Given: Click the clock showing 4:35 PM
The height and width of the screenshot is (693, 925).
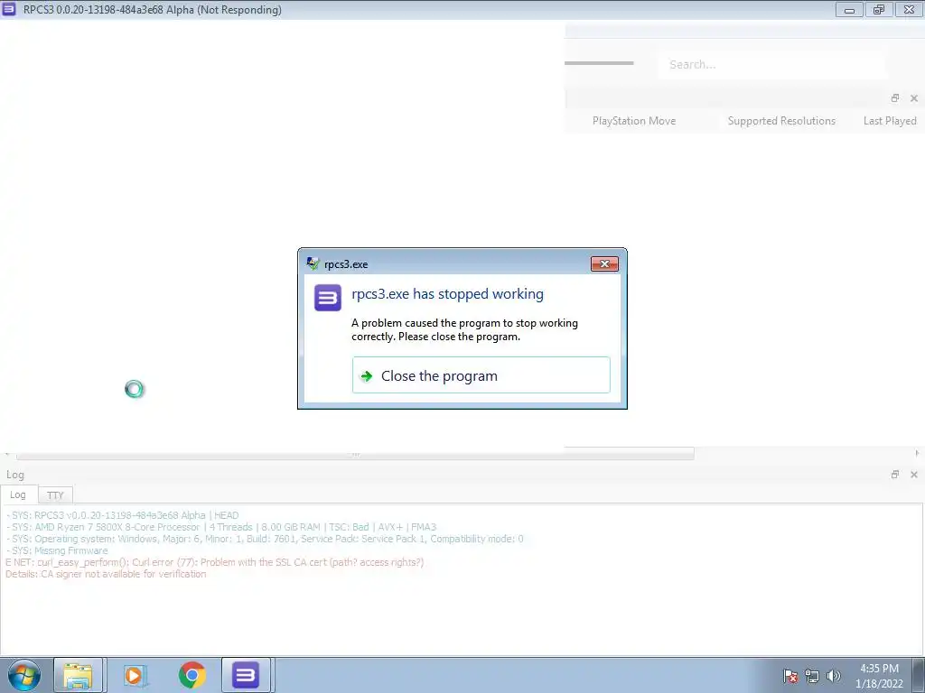Looking at the screenshot, I should (879, 676).
